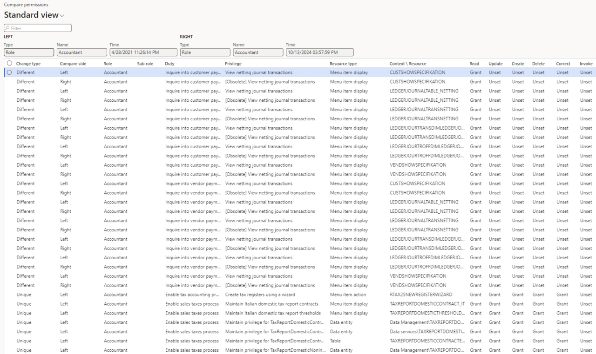Click the Duty column header
Screen dimensions: 596x354
pos(170,64)
